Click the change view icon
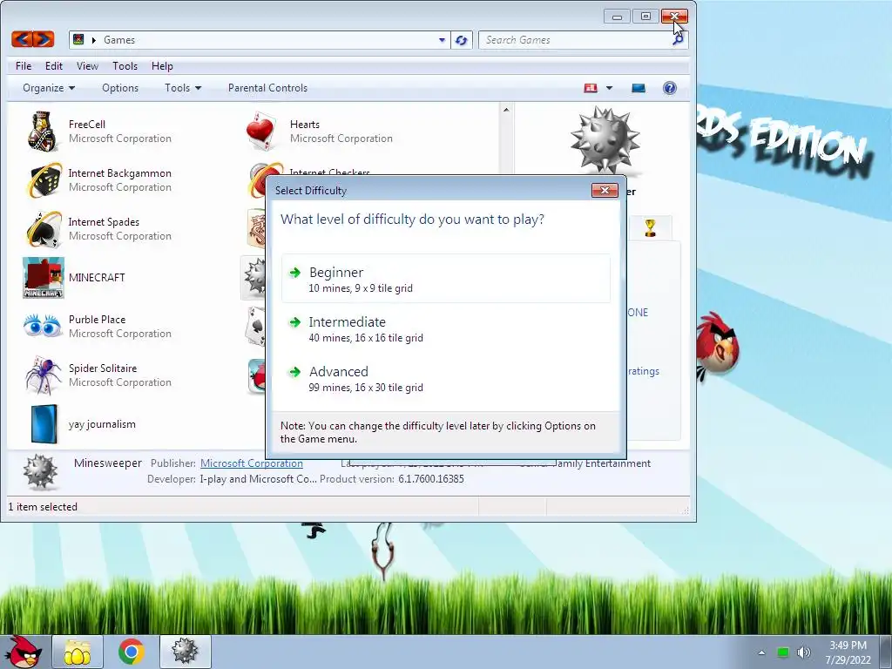 click(591, 88)
